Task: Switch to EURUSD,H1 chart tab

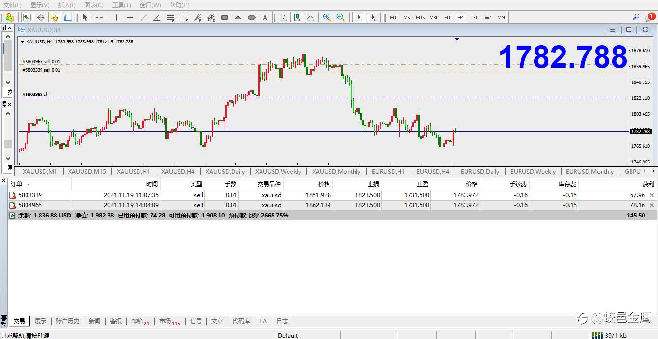Action: [388, 171]
